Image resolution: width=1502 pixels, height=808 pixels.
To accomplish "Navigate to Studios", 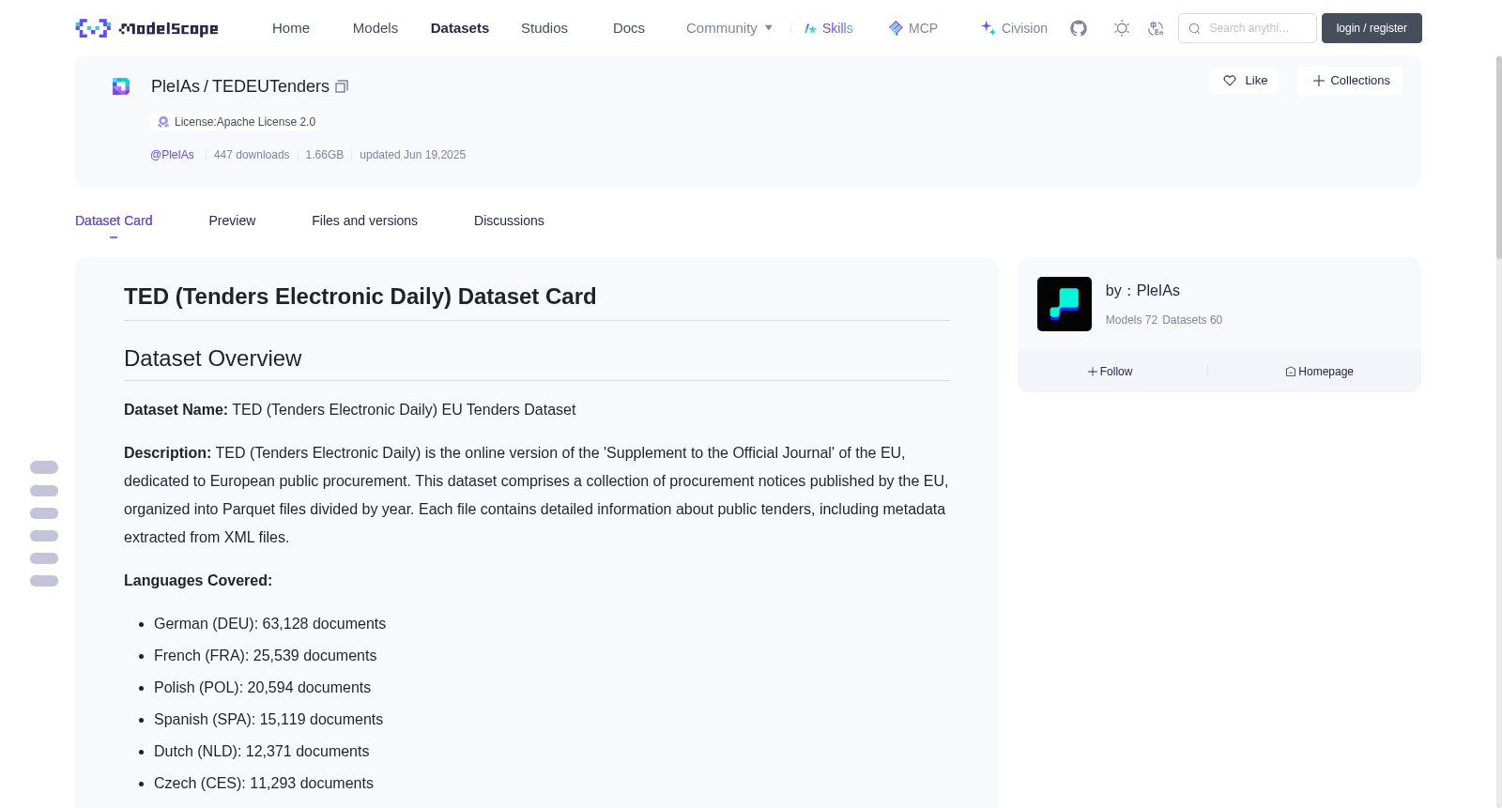I will (544, 28).
